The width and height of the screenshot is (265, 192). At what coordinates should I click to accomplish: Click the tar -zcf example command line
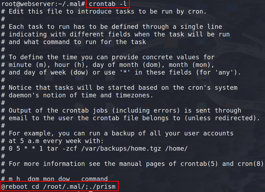click(x=94, y=148)
